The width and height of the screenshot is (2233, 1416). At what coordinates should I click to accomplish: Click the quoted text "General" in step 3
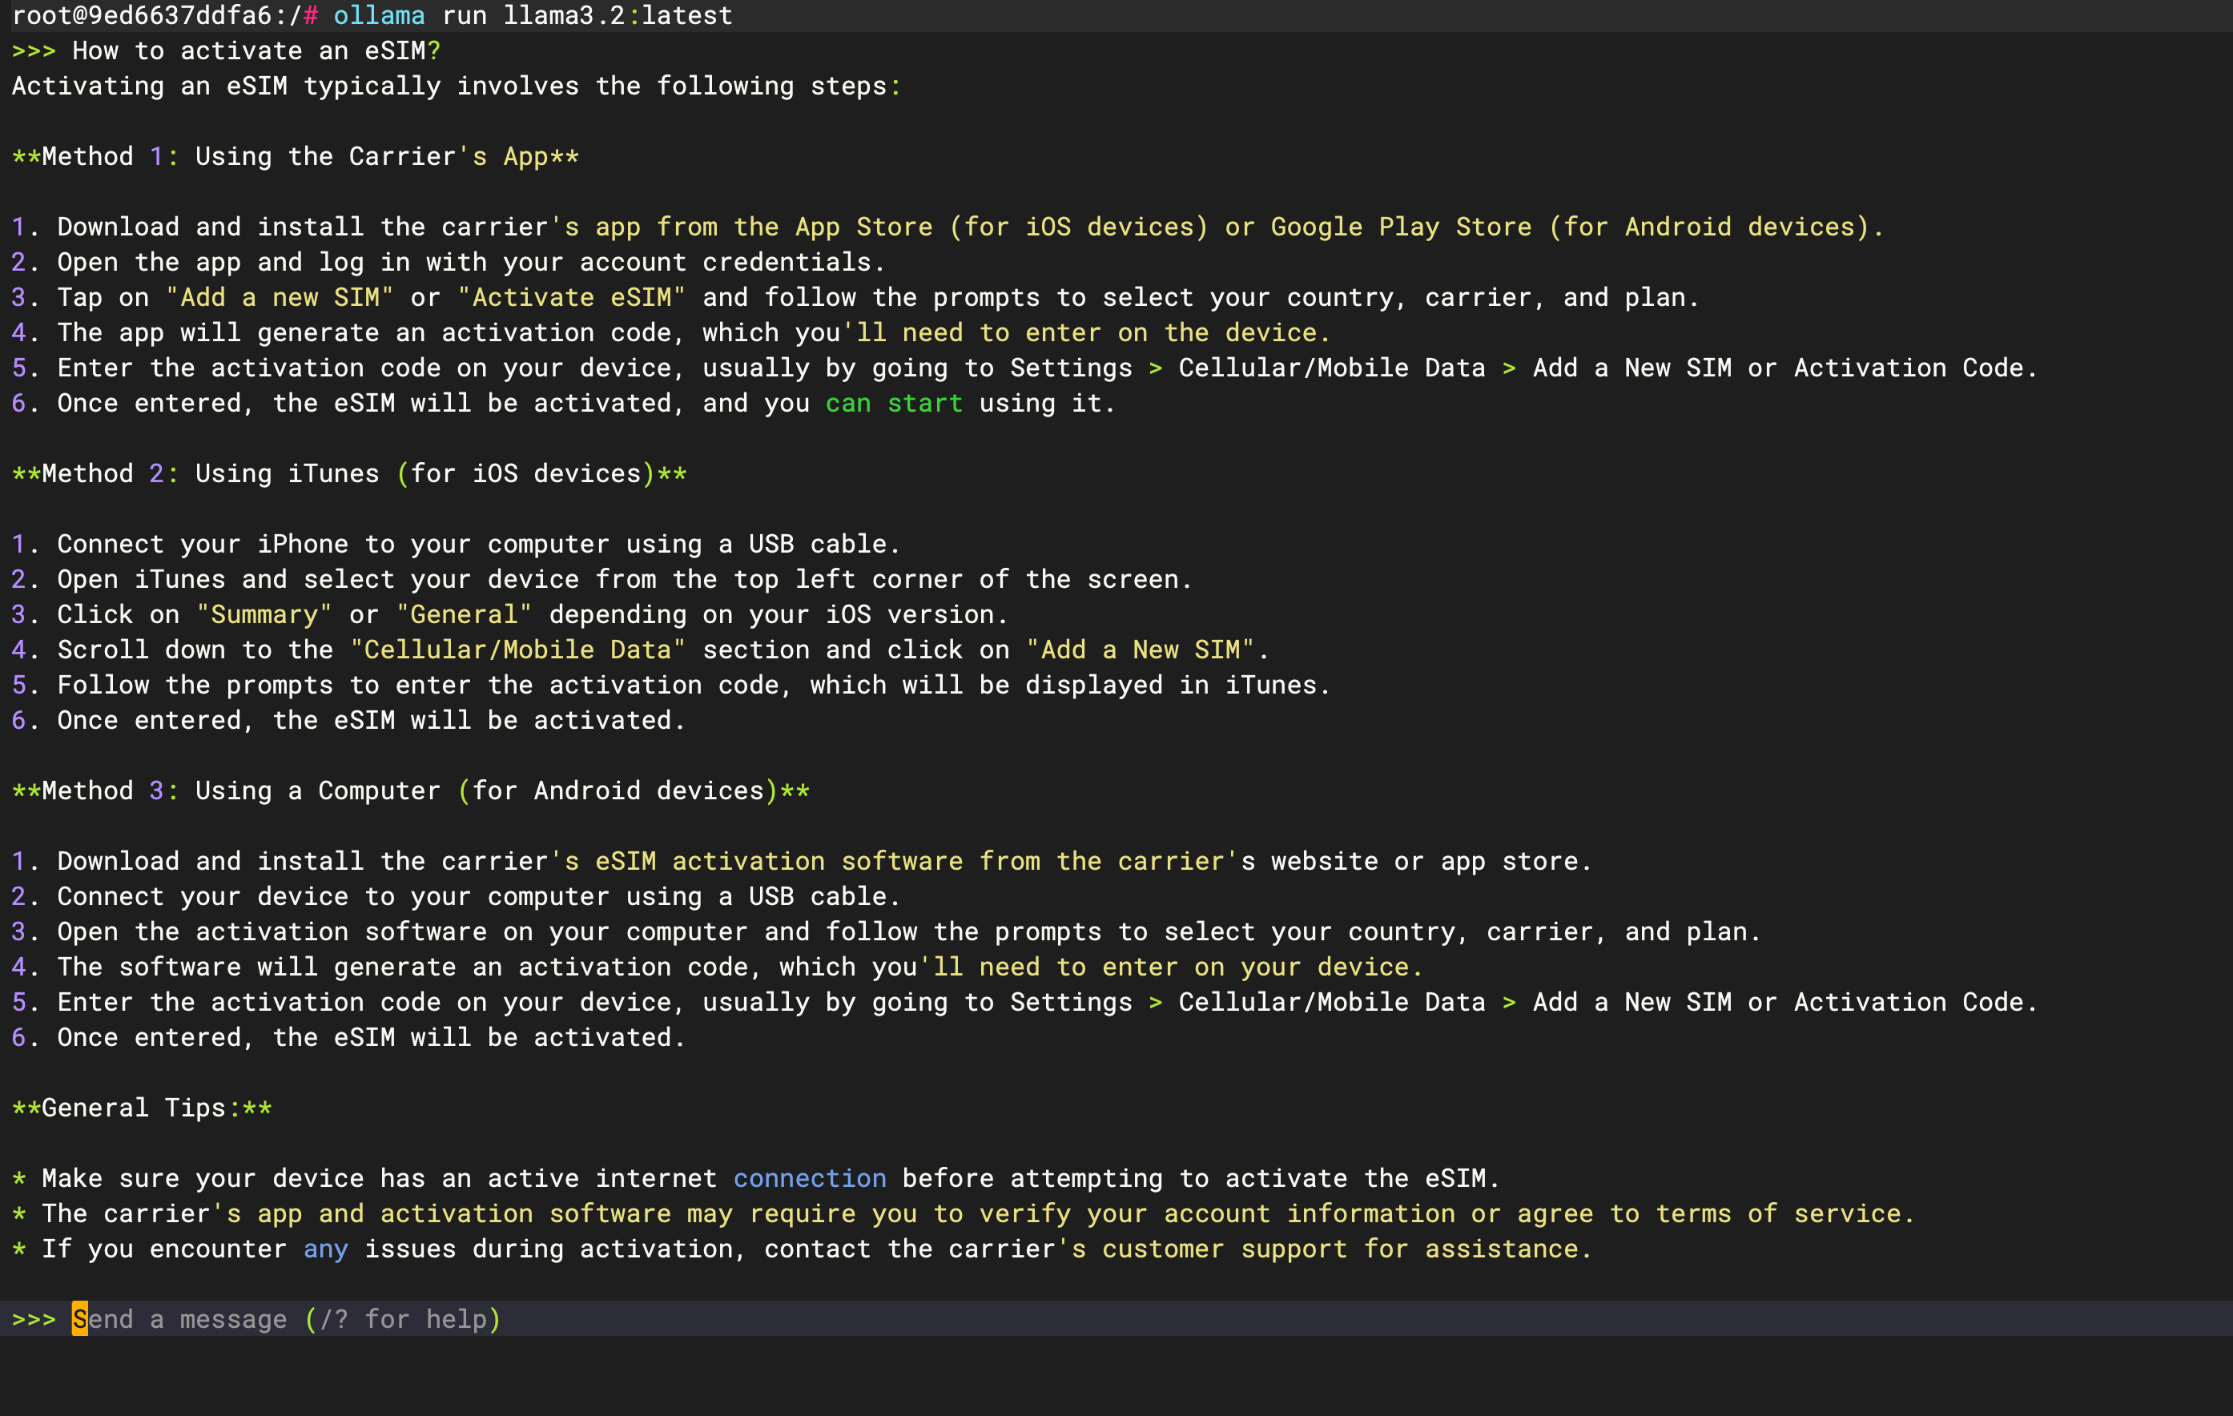464,613
